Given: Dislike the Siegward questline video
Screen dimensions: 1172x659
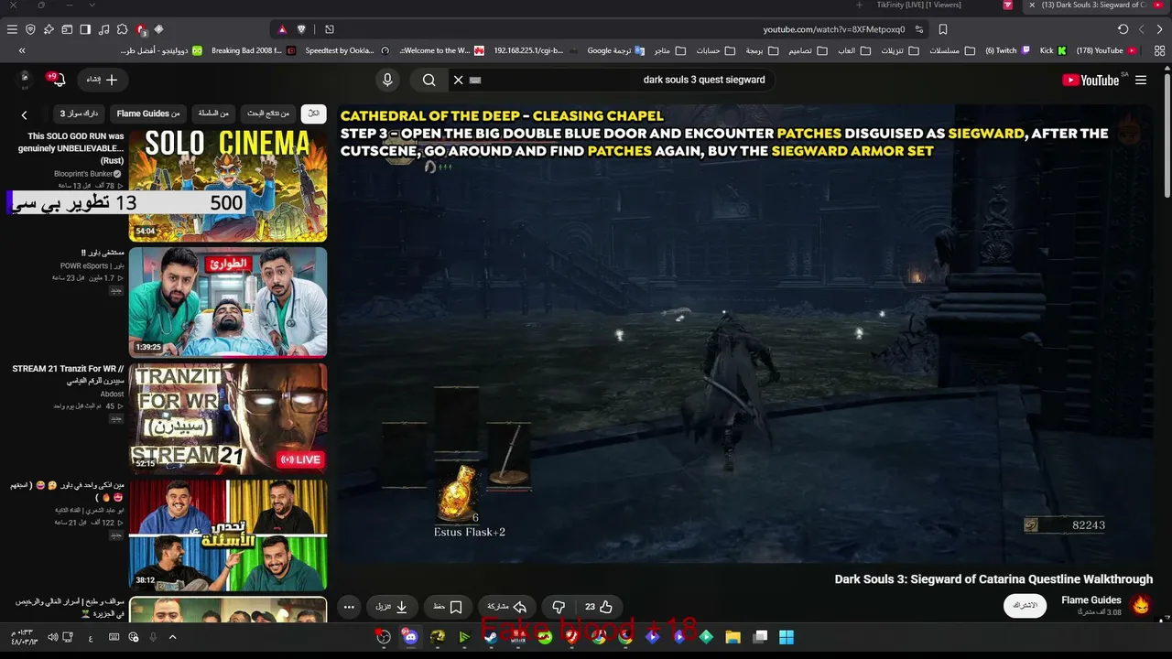Looking at the screenshot, I should [559, 607].
